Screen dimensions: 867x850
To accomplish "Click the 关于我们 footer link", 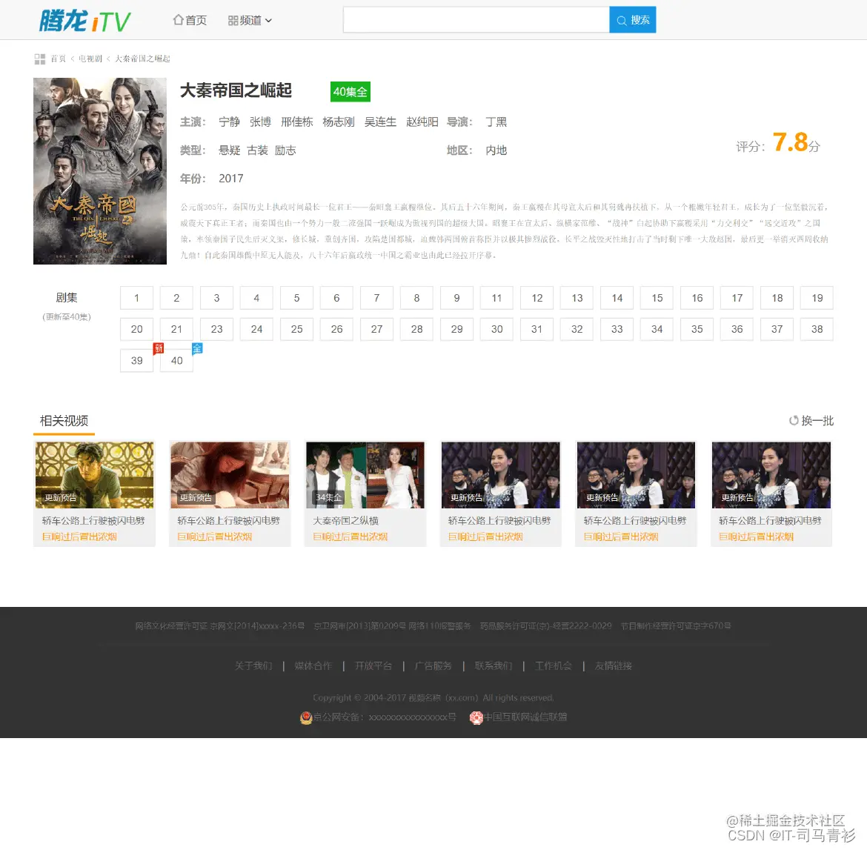I will [253, 665].
